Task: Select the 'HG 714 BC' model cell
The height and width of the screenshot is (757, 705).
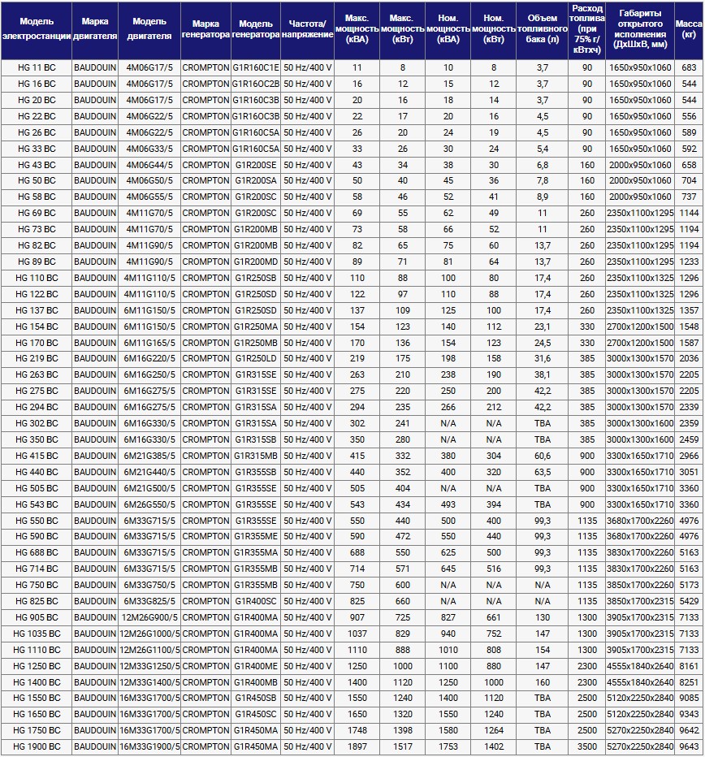Action: click(x=37, y=569)
